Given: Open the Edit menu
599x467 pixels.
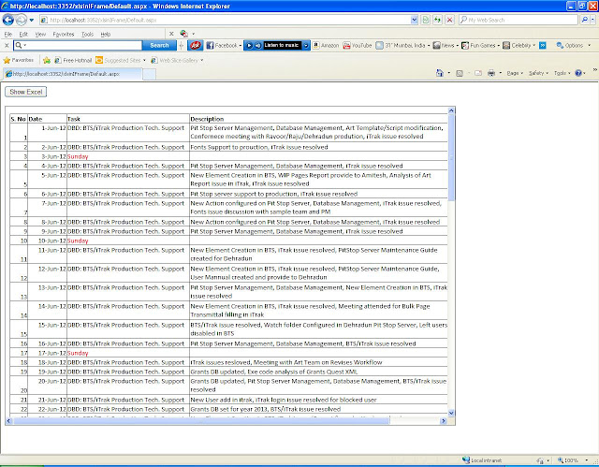Looking at the screenshot, I should [23, 34].
